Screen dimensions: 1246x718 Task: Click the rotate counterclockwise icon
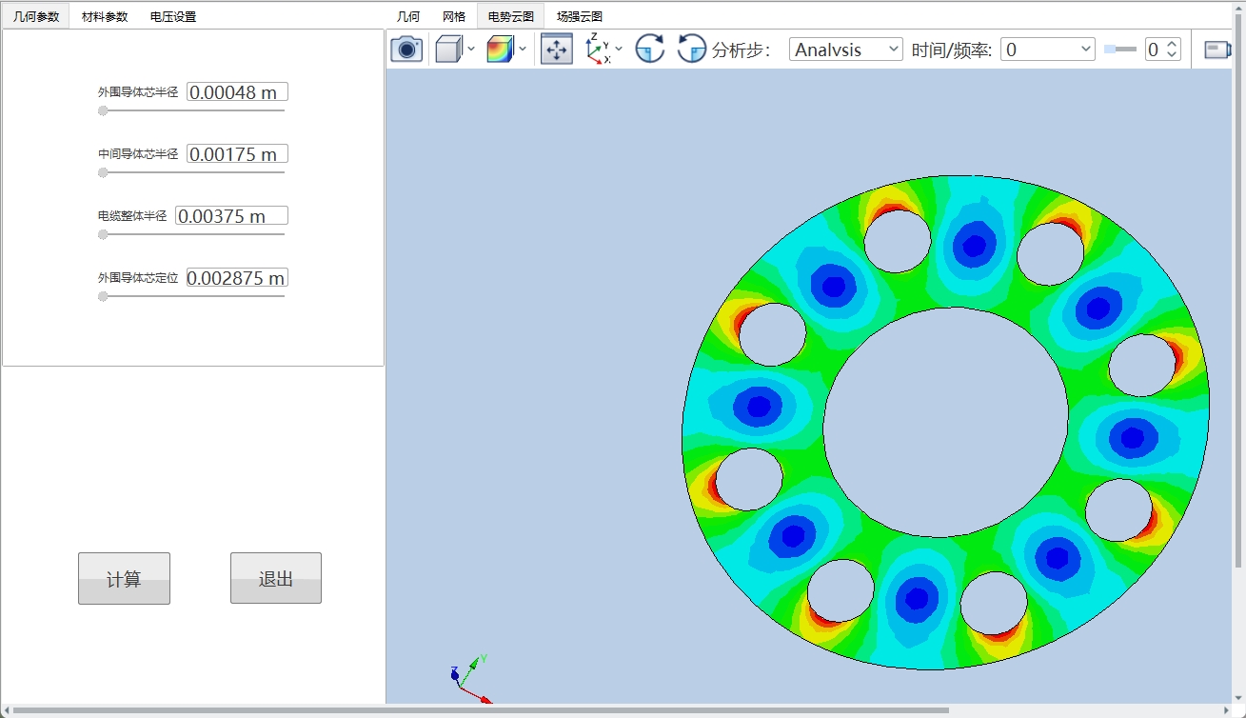click(x=692, y=50)
